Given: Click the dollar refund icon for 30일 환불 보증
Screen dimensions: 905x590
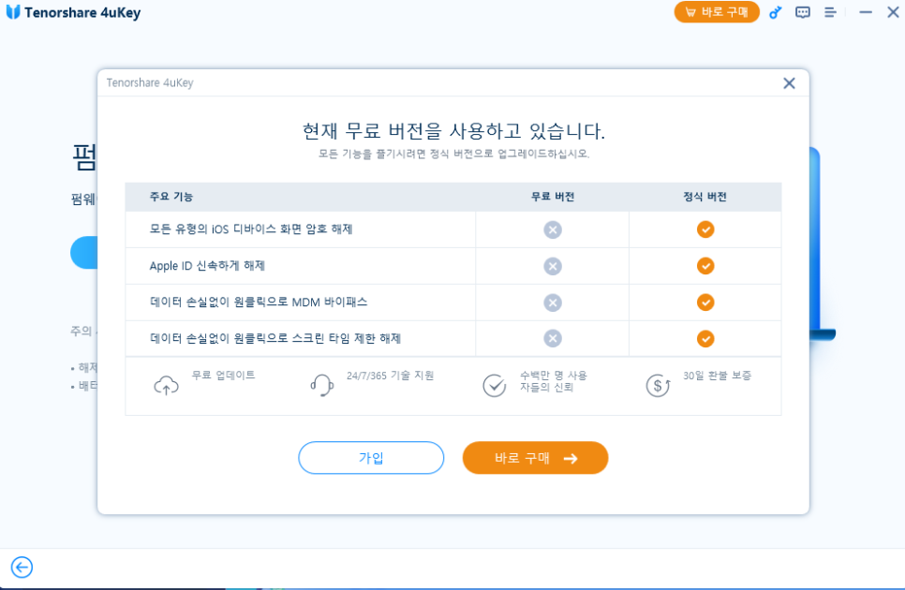Looking at the screenshot, I should tap(658, 385).
